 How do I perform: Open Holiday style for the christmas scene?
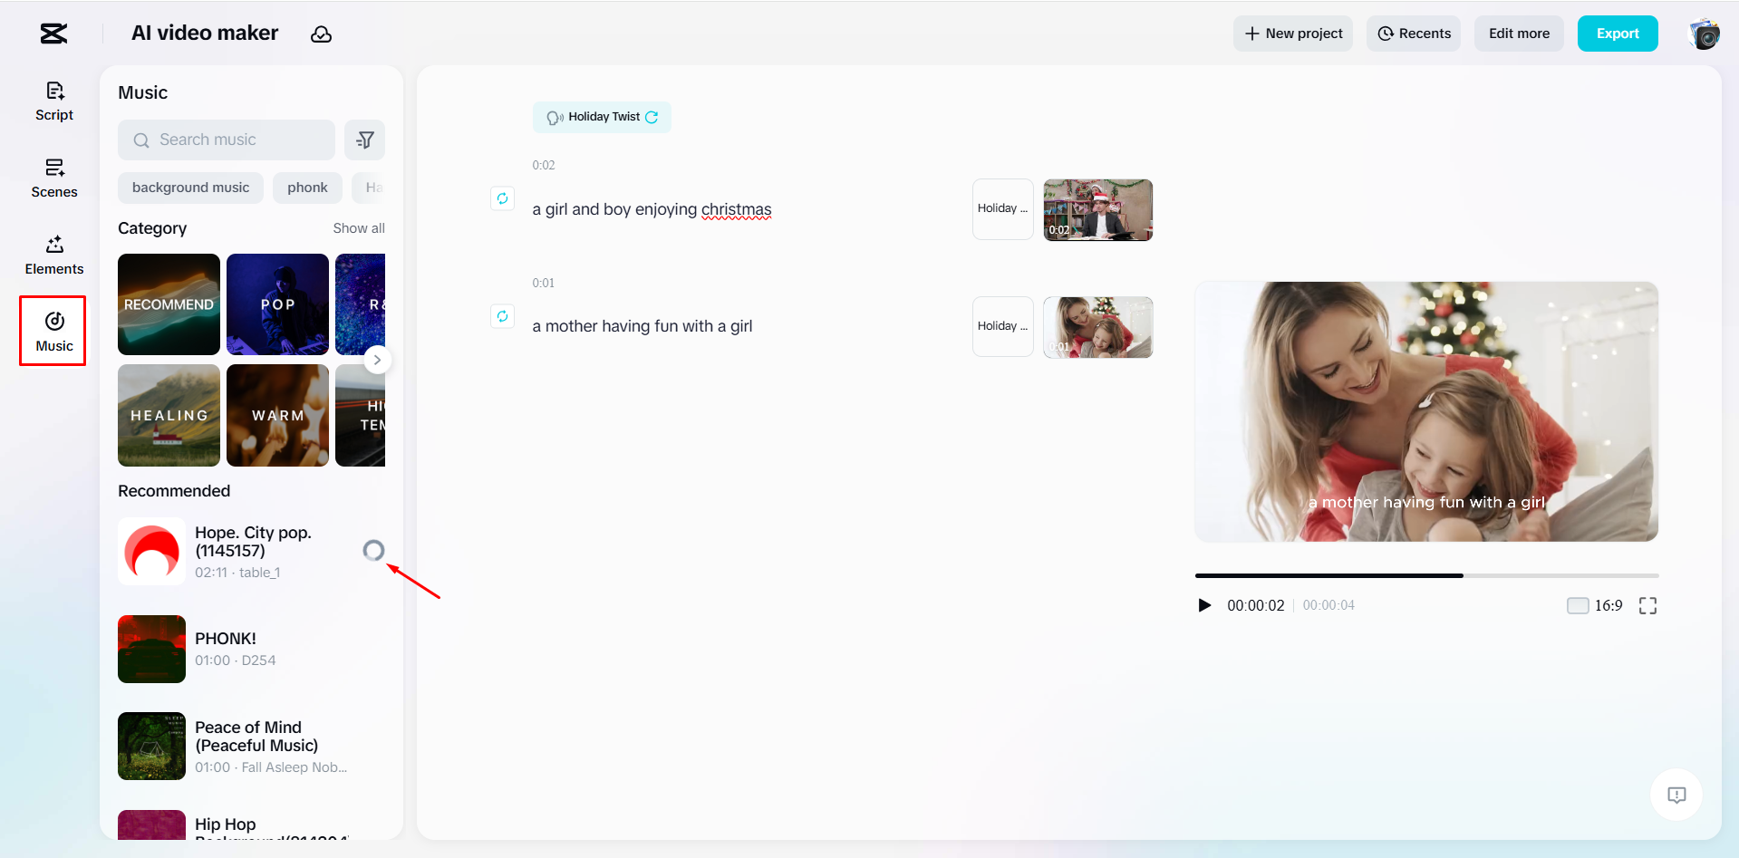click(1002, 209)
